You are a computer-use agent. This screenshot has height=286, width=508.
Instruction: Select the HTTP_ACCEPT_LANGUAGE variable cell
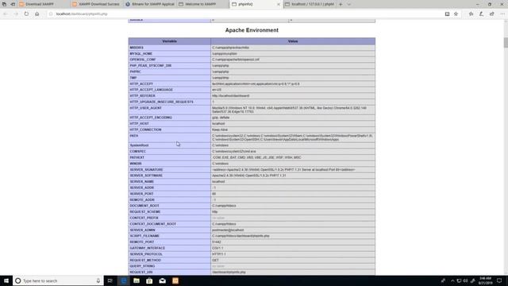tap(169, 90)
